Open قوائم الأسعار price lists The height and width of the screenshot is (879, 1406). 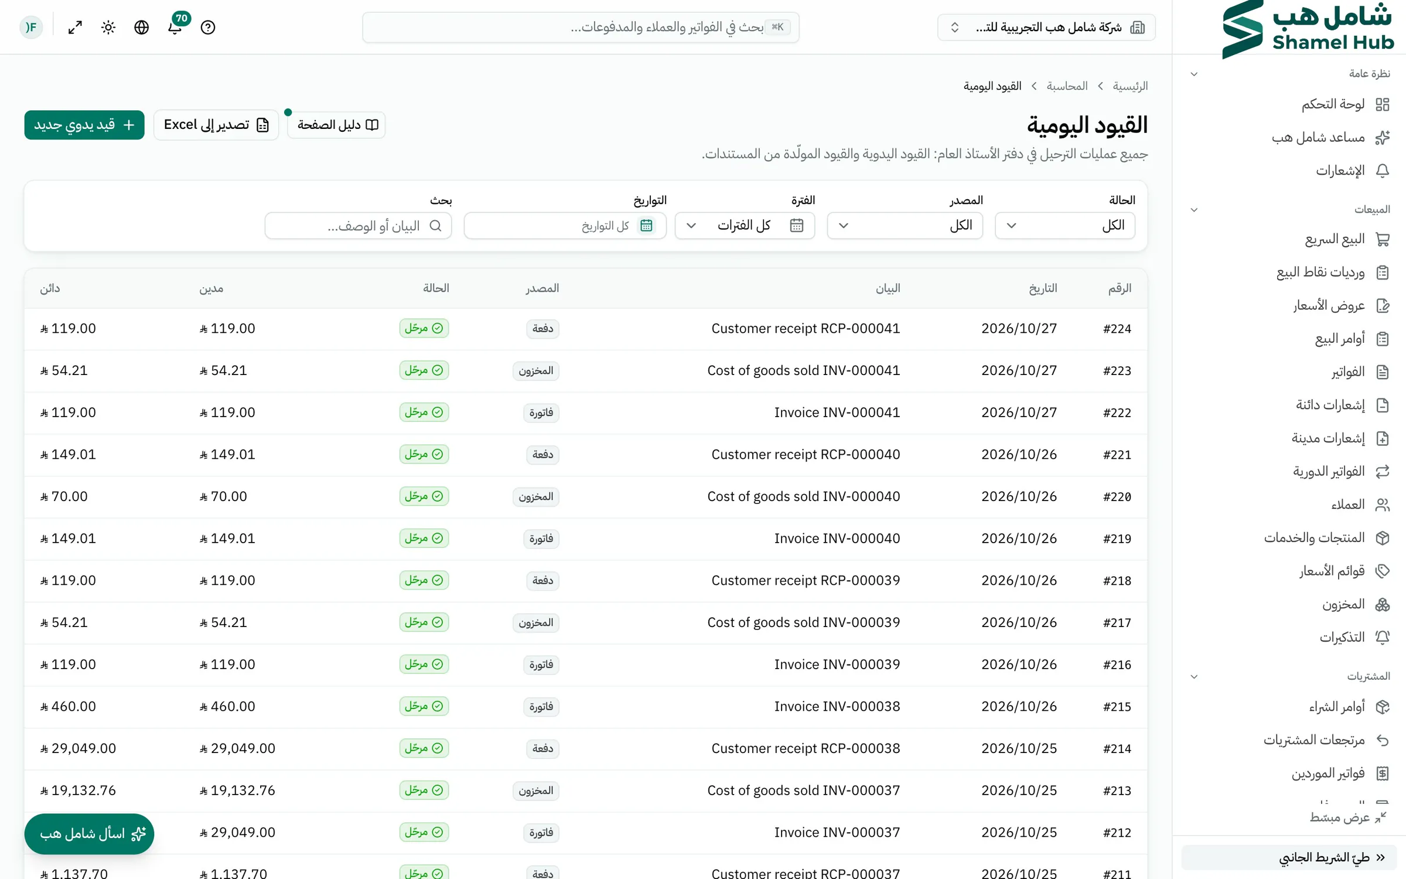pyautogui.click(x=1344, y=571)
